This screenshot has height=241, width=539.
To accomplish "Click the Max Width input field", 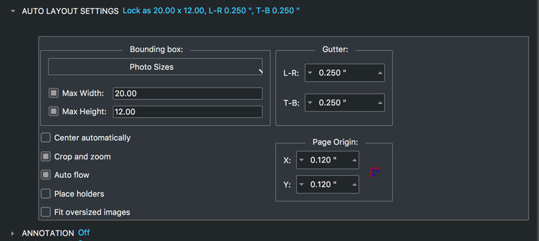I will coord(188,94).
